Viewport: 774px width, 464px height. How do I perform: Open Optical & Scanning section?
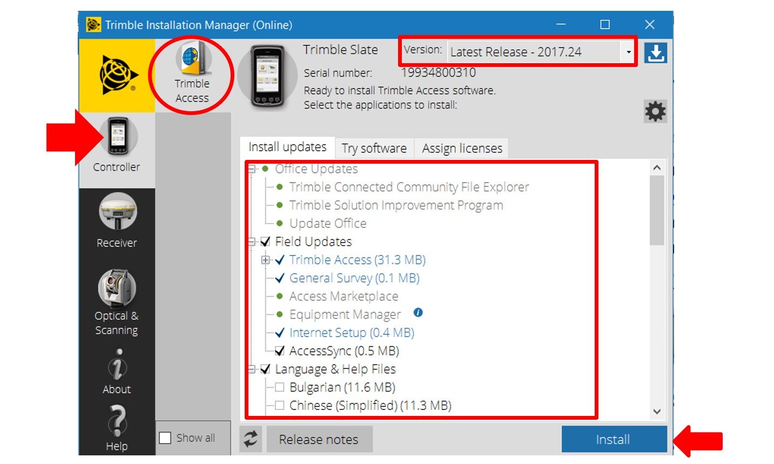tap(117, 302)
